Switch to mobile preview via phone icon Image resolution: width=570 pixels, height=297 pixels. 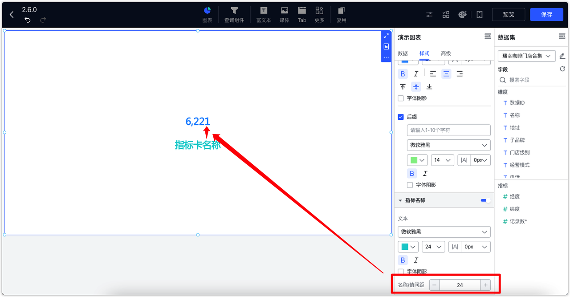pyautogui.click(x=479, y=14)
